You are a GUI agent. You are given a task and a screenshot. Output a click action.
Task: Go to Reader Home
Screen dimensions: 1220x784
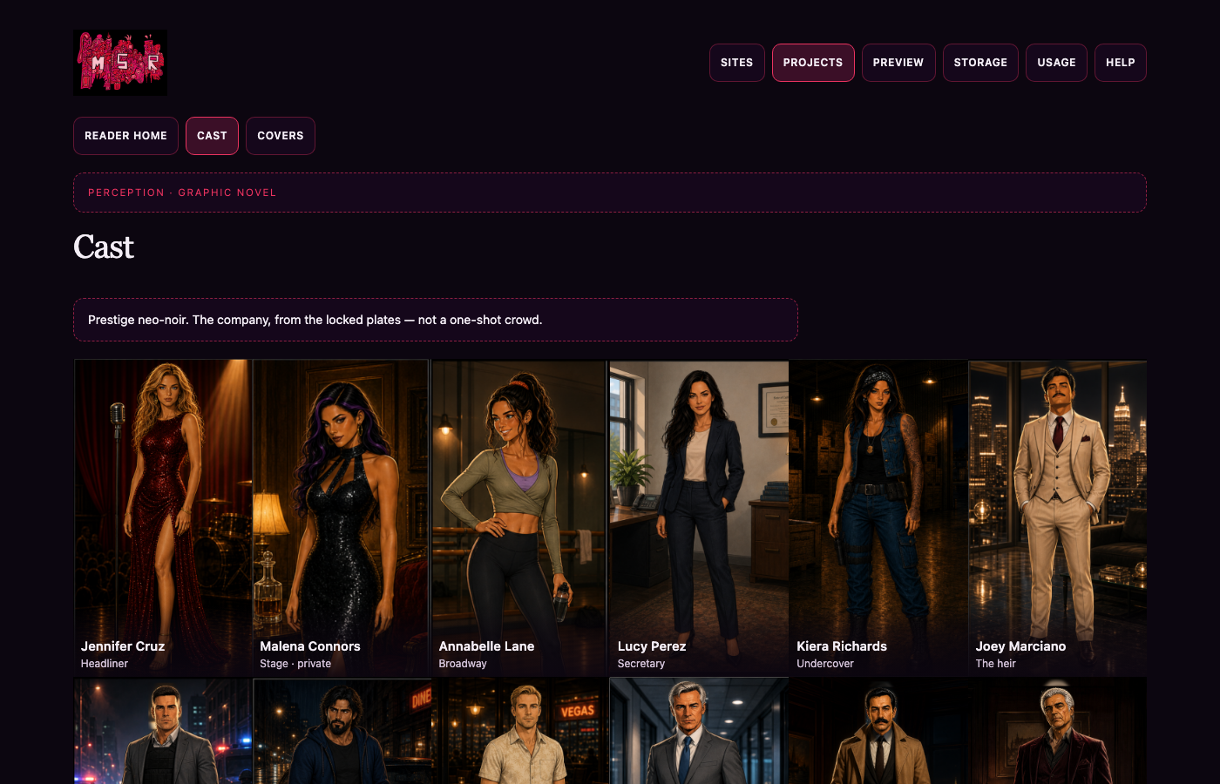pyautogui.click(x=125, y=136)
